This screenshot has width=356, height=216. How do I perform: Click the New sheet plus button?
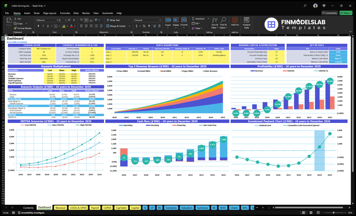pos(263,208)
